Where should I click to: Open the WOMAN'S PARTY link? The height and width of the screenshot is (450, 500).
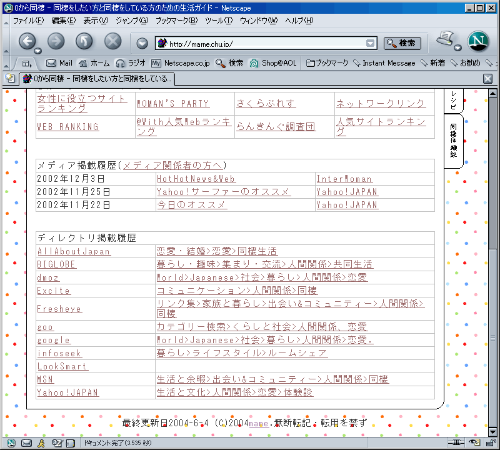tap(172, 104)
